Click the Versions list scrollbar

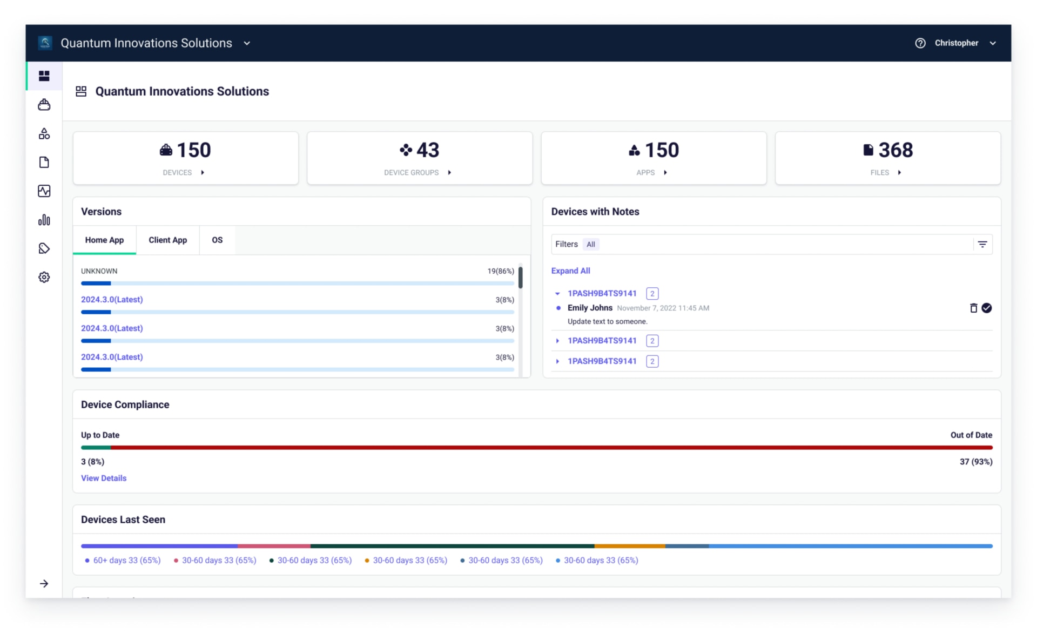(520, 278)
